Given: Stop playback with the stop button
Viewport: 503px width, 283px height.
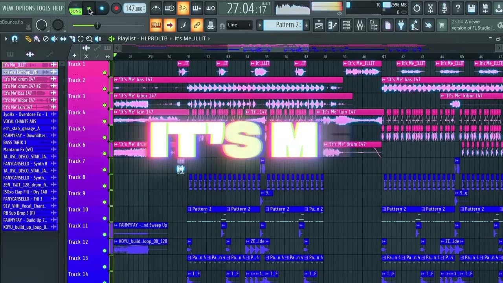Looking at the screenshot, I should (102, 8).
